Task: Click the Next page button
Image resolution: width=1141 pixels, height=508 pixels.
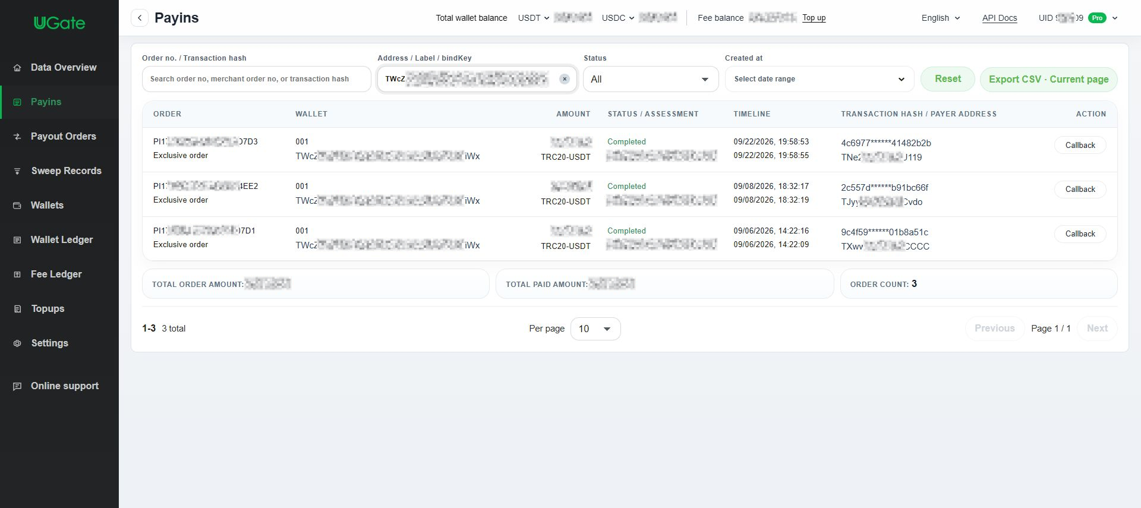Action: [1098, 329]
